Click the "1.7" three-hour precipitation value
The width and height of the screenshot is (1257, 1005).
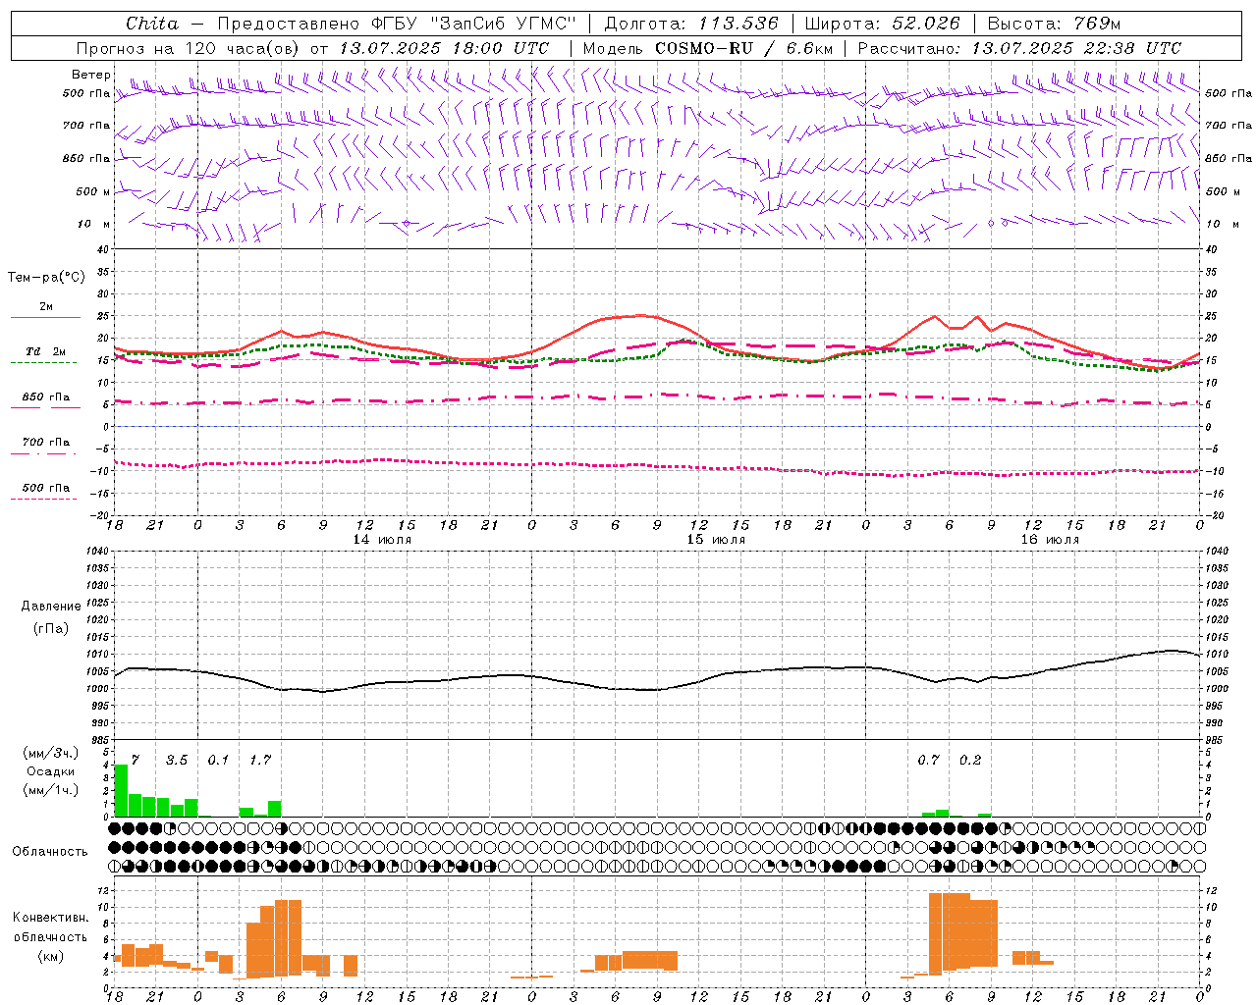tap(260, 760)
